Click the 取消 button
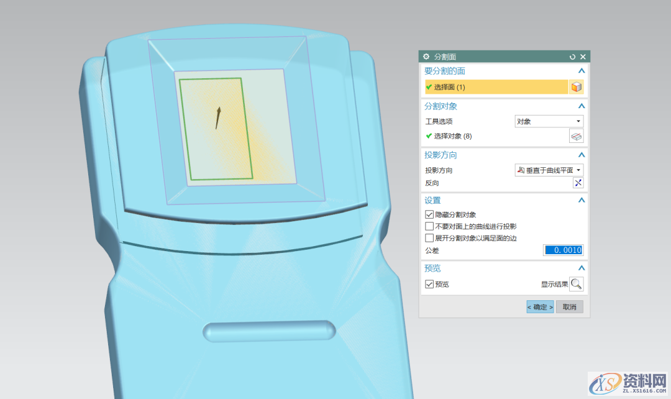The height and width of the screenshot is (399, 671). 569,306
